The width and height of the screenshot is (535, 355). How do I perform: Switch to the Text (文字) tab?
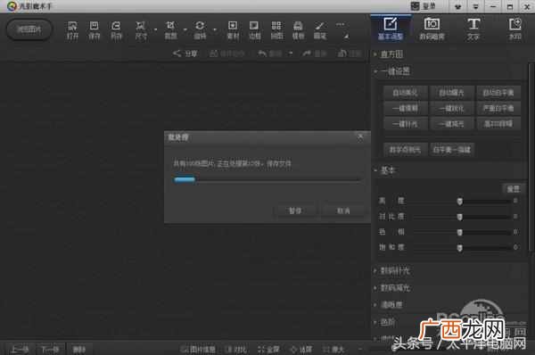(x=473, y=29)
